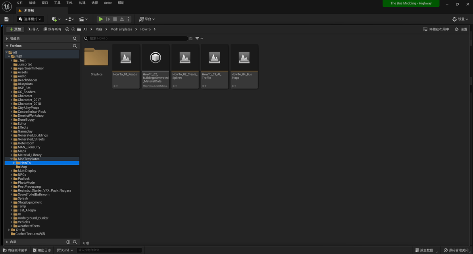This screenshot has height=254, width=473.
Task: Click the ModTemplates breadcrumb
Action: (121, 29)
